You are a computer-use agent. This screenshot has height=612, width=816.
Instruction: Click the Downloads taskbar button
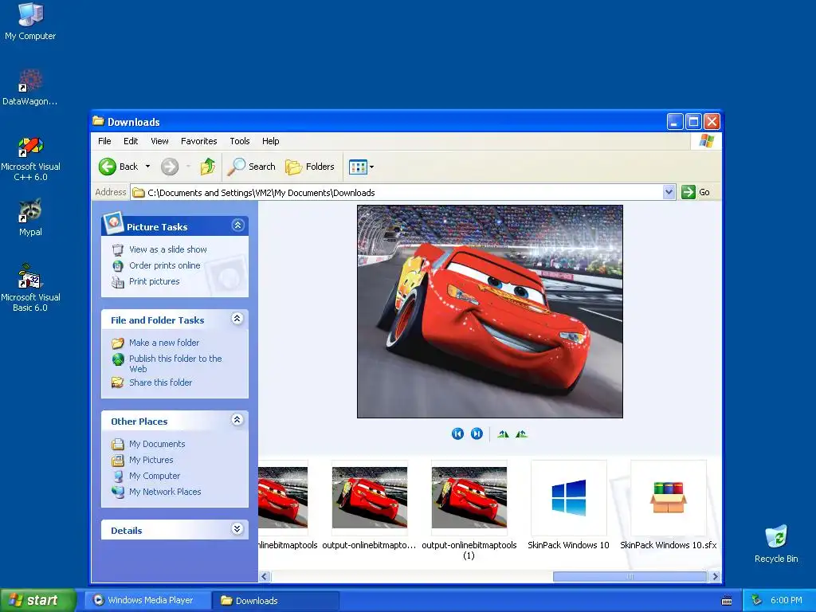coord(276,601)
